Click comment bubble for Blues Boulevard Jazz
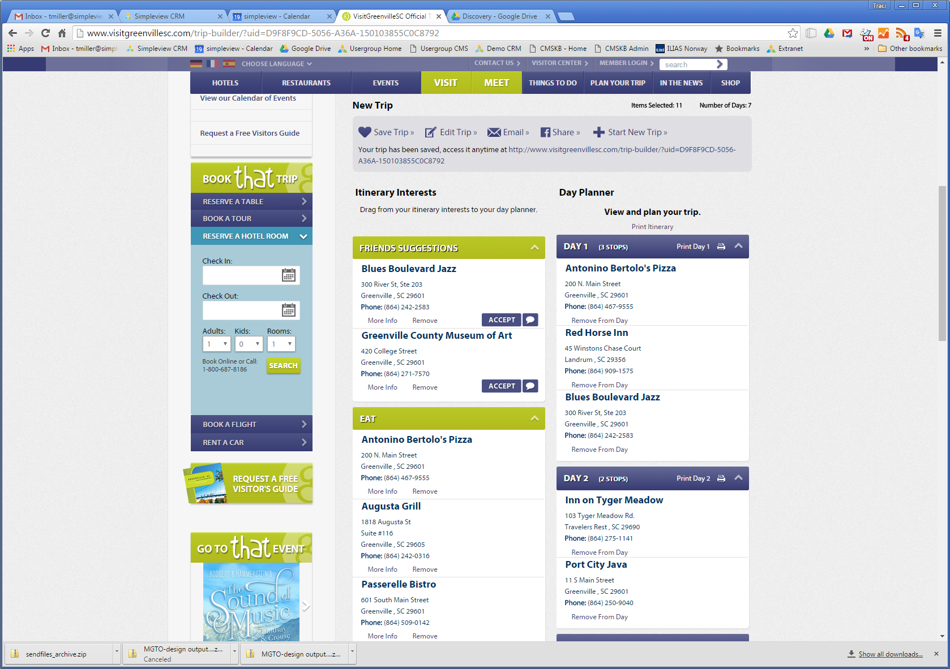 point(530,320)
